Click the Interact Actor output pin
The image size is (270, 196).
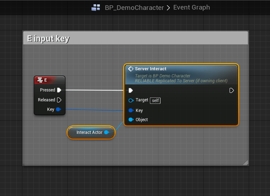[106, 132]
